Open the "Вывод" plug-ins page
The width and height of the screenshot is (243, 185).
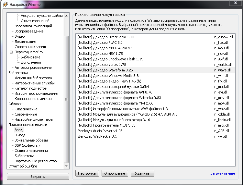coord(20,135)
